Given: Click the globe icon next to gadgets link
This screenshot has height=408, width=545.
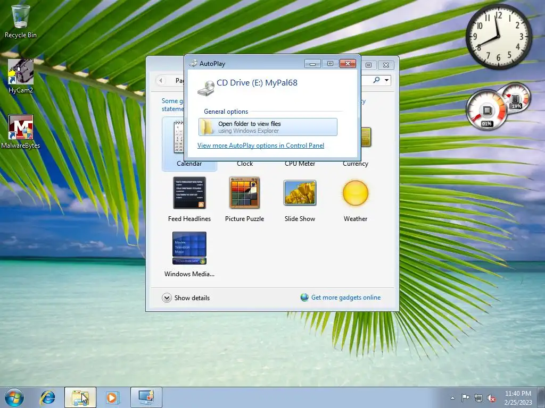Looking at the screenshot, I should click(x=304, y=297).
